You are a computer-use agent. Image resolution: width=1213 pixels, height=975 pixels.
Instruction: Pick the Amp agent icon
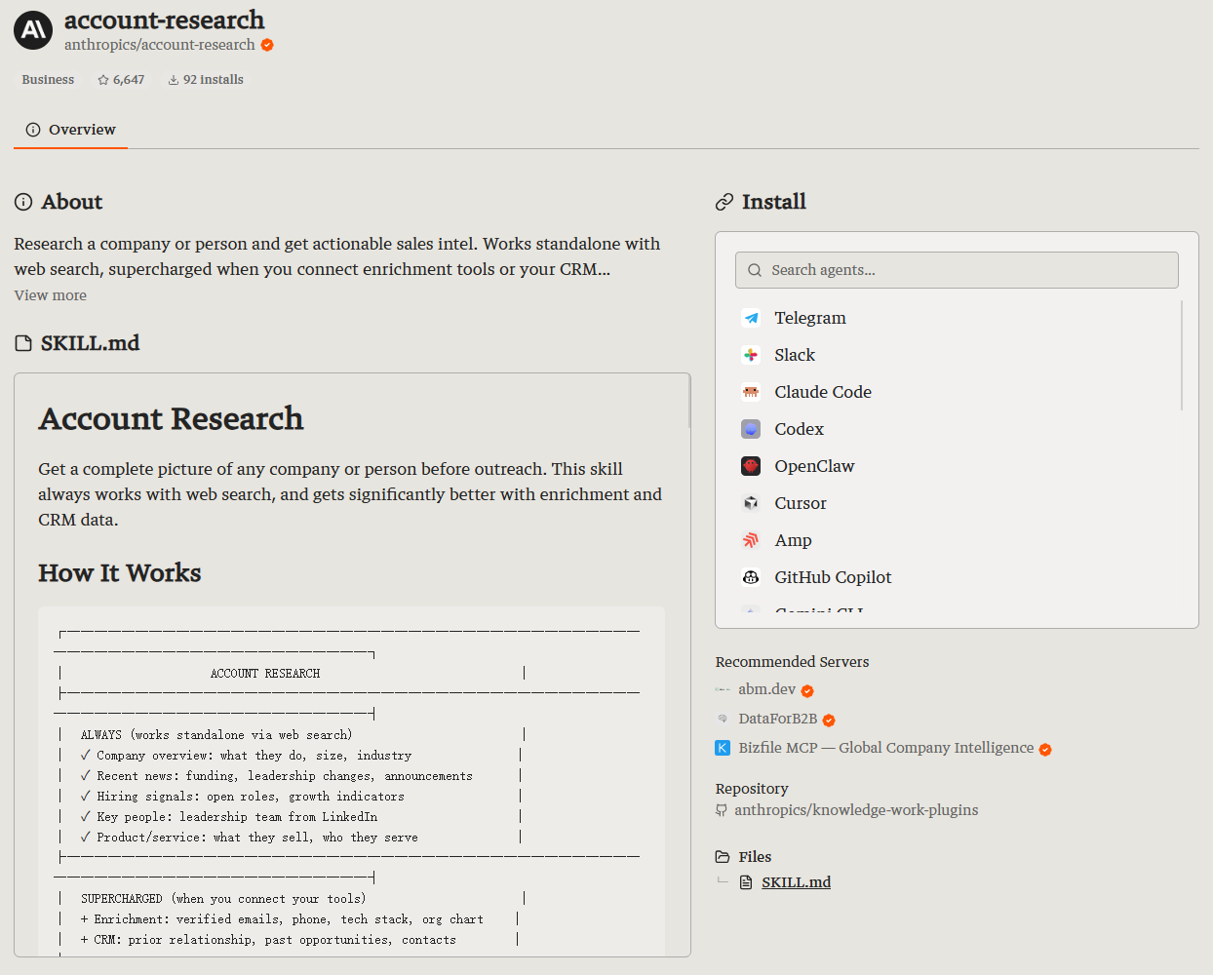(x=751, y=540)
